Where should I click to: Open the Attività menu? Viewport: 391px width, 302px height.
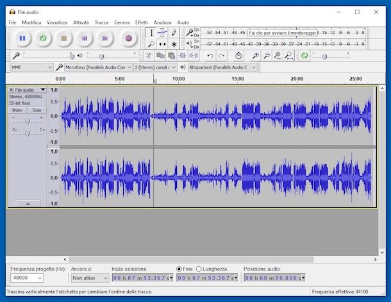coord(81,22)
